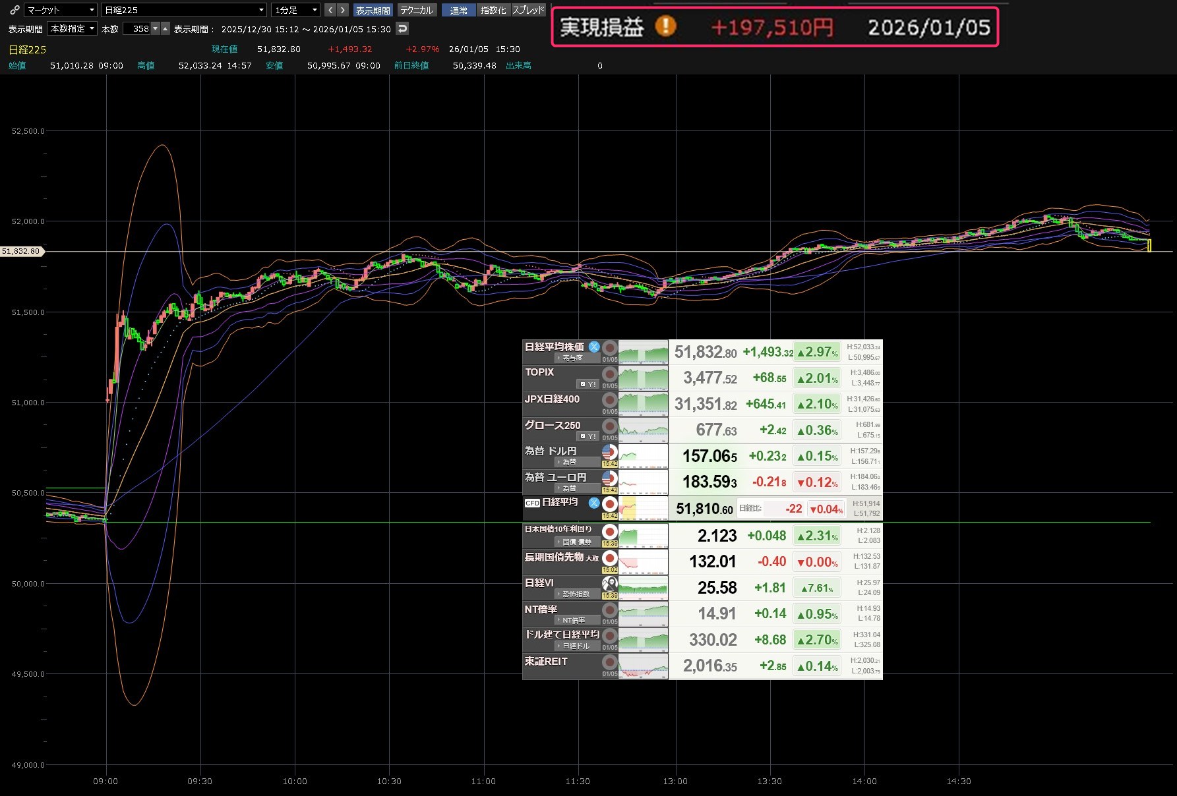
Task: Go to next period with right arrow
Action: pos(342,10)
